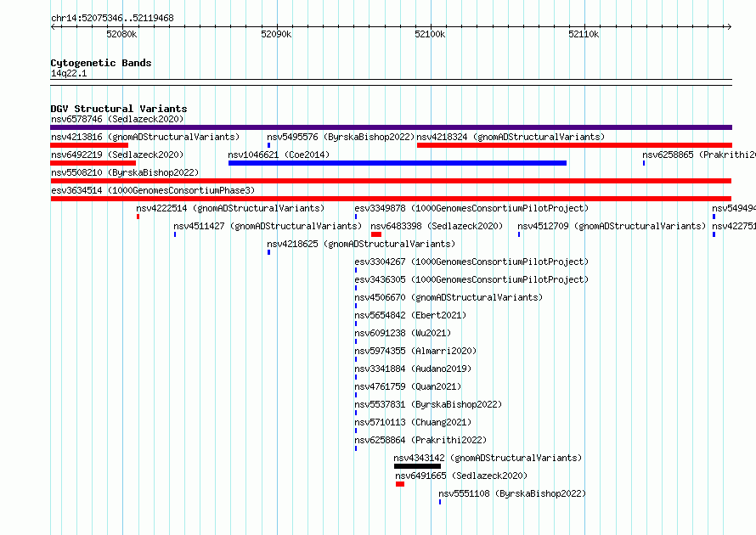The width and height of the screenshot is (756, 535).
Task: Select the DGV Structural Variants track title
Action: (x=119, y=109)
